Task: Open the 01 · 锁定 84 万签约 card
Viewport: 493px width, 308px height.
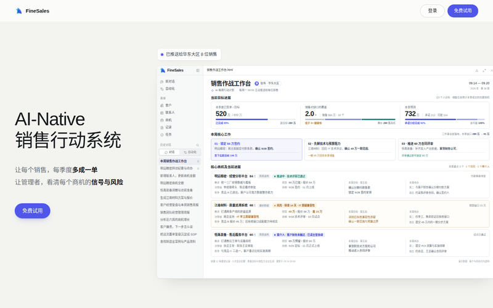Action: [x=256, y=150]
